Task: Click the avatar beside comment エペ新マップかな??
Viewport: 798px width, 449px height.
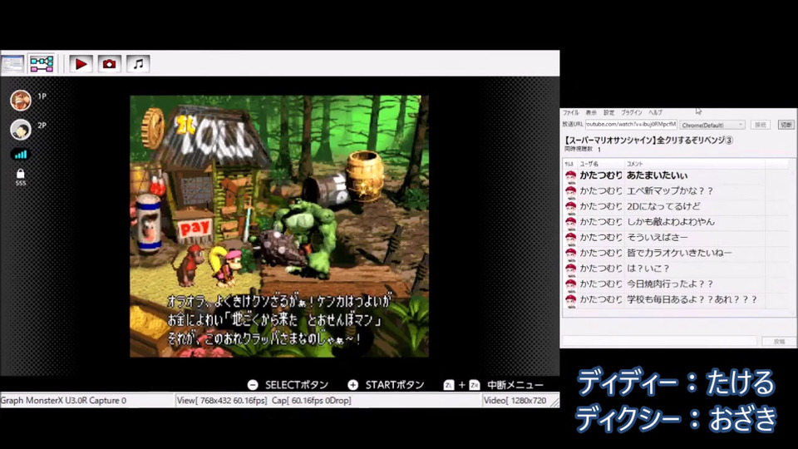Action: click(x=570, y=191)
